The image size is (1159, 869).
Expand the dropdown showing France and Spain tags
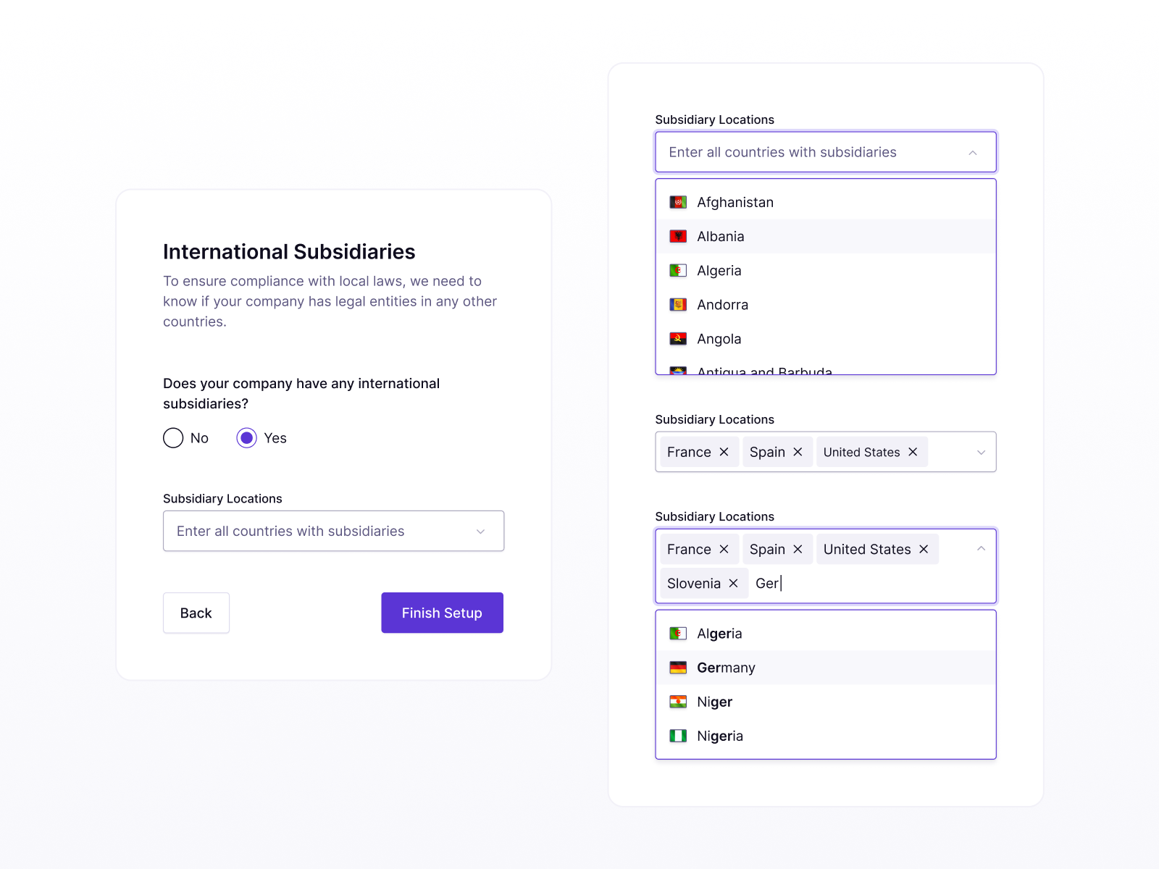pos(982,452)
